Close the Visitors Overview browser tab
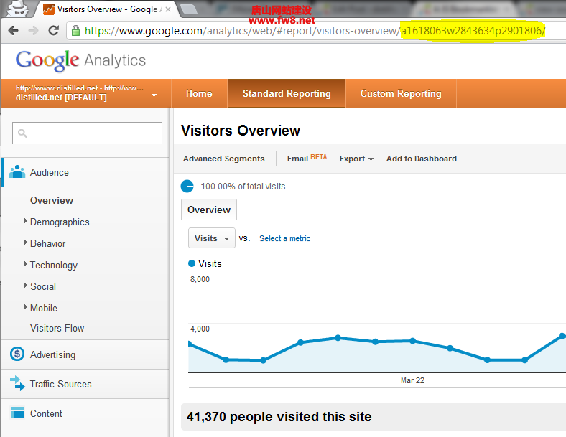566x437 pixels. pos(168,9)
